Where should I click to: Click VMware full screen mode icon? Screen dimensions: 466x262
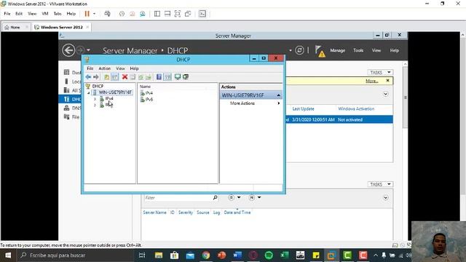click(x=178, y=14)
